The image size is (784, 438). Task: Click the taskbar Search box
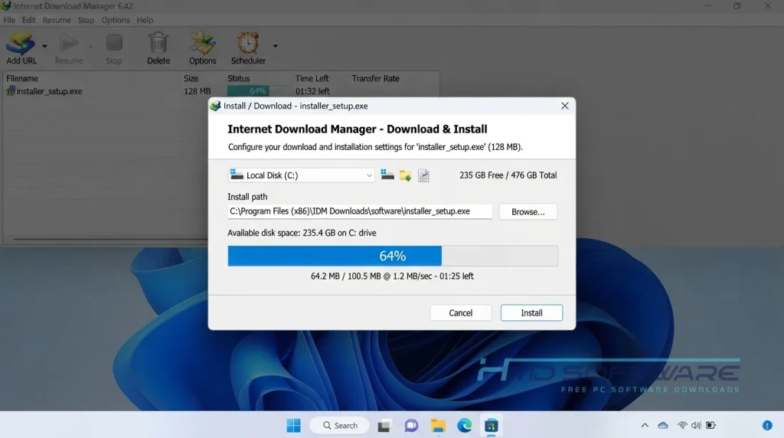[x=339, y=426]
